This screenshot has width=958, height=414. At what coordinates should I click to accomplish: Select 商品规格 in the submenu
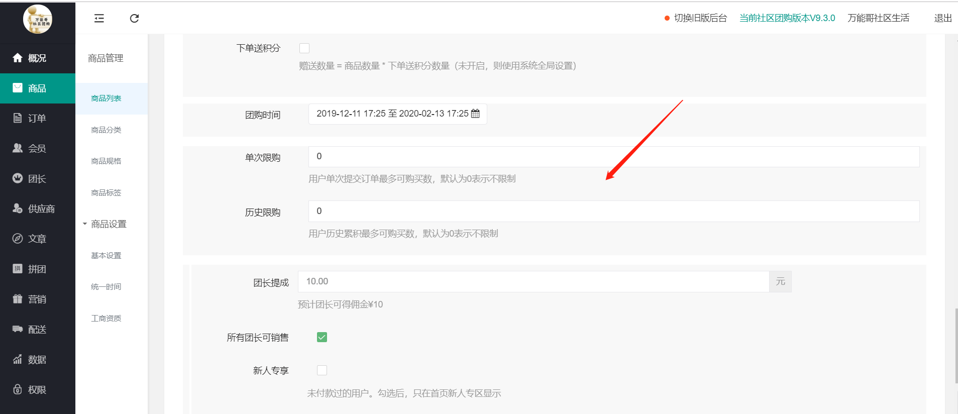(106, 161)
